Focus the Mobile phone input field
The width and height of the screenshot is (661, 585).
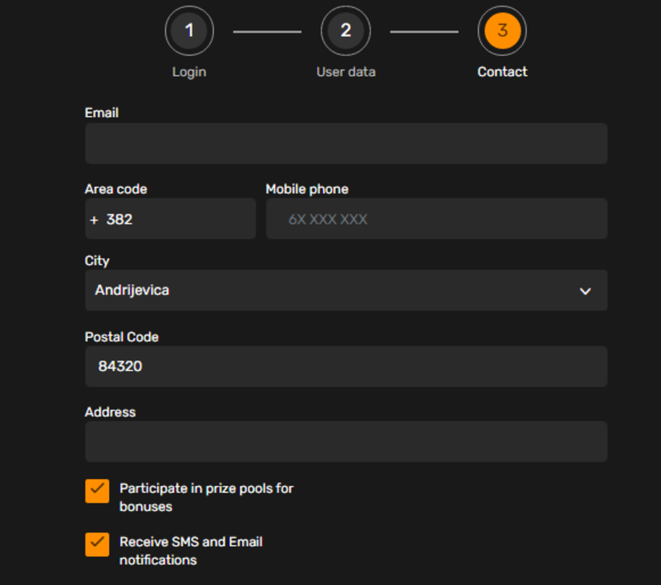[436, 219]
